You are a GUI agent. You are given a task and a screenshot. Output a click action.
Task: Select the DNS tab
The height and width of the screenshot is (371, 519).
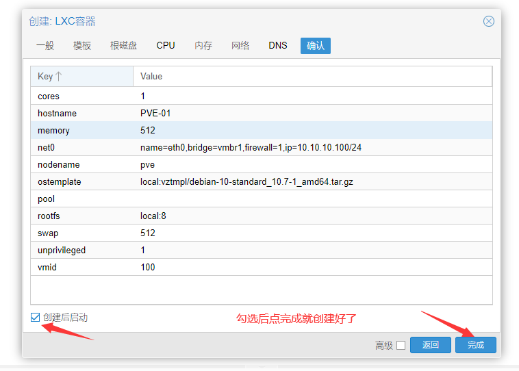click(278, 46)
